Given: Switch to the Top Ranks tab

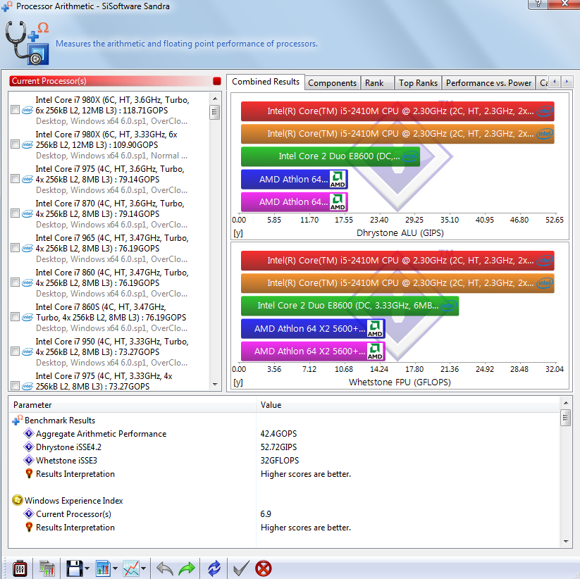Looking at the screenshot, I should (x=418, y=83).
